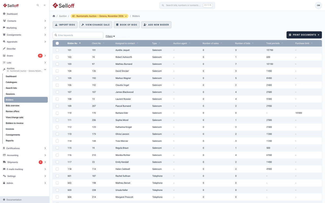Image resolution: width=325 pixels, height=203 pixels.
Task: Go to Sessions in the Auction submenu
Action: (x=10, y=94)
